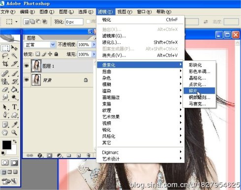241x190 pixels.
Task: Select the Move tool
Action: [x=14, y=48]
